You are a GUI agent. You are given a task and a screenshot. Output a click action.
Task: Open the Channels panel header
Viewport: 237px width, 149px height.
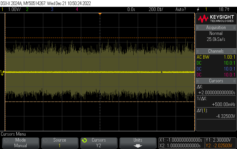click(x=216, y=51)
